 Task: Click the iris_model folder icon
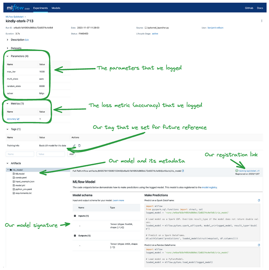11,170
